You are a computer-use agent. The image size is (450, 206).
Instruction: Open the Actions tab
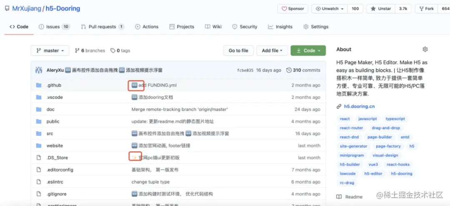coord(147,27)
